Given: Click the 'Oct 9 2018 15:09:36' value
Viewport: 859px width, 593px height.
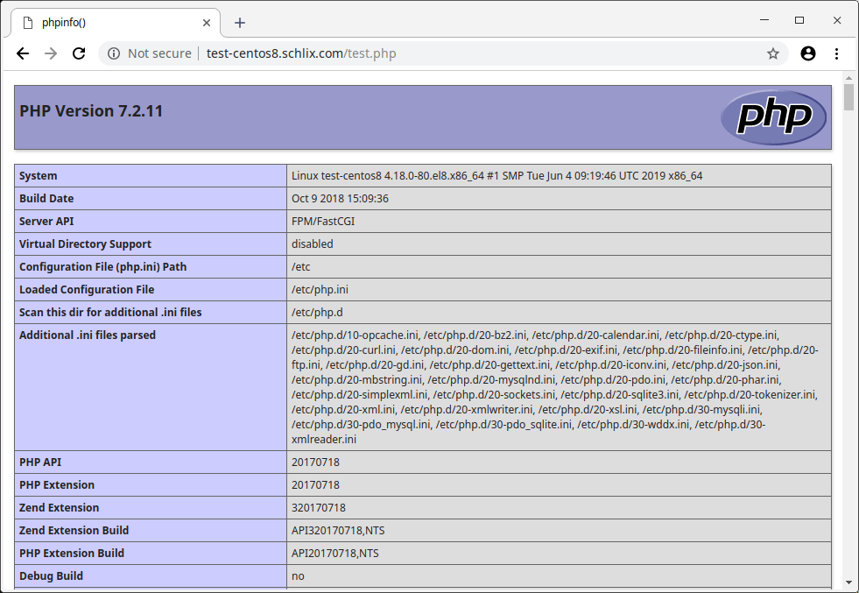Looking at the screenshot, I should click(x=340, y=199).
